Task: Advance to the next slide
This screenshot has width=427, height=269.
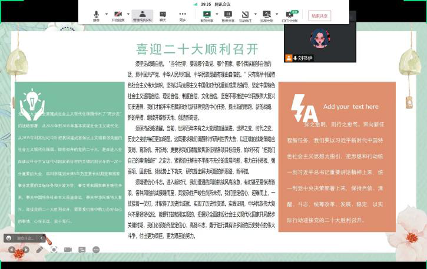Action: pyautogui.click(x=25, y=250)
